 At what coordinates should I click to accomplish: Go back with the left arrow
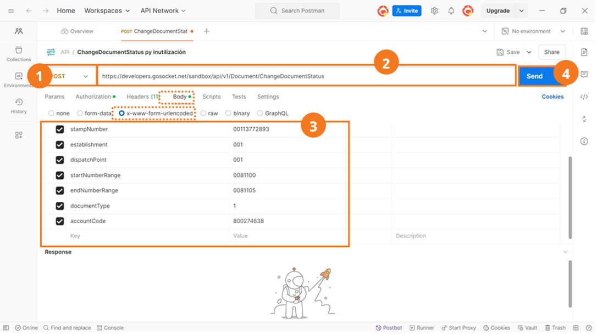coord(29,10)
